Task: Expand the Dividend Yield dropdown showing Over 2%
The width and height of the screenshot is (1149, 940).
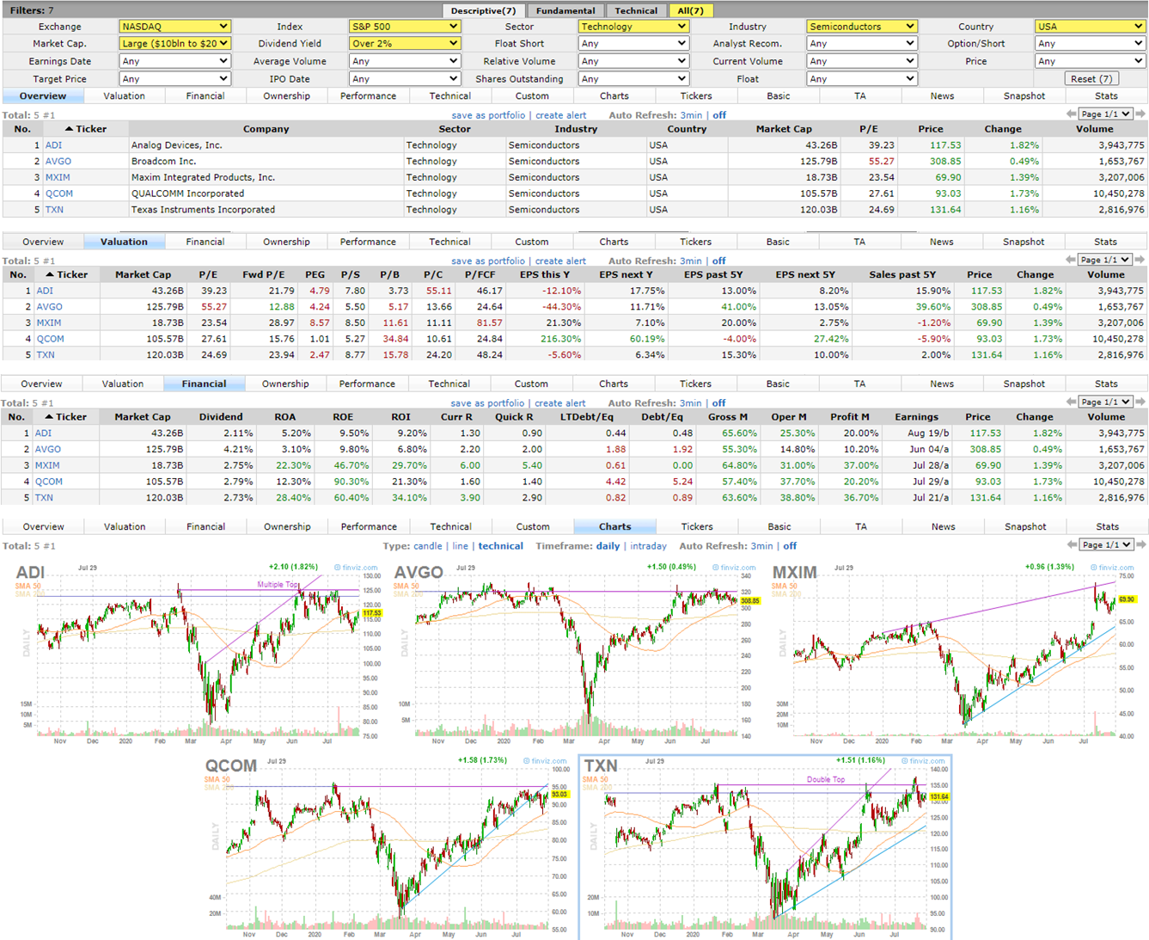Action: tap(405, 43)
